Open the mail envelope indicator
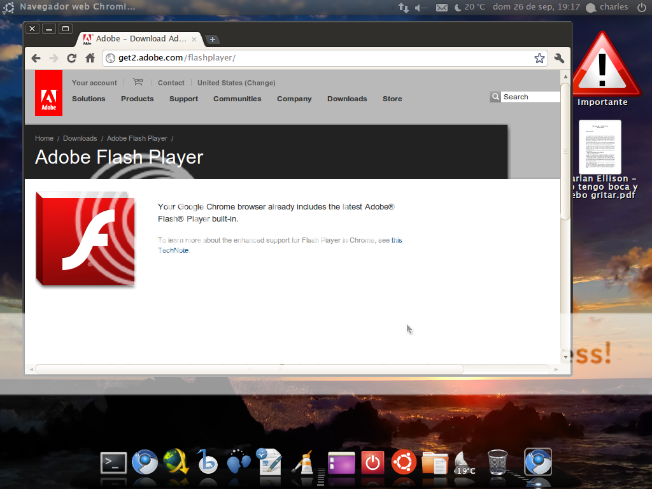This screenshot has width=652, height=489. (x=442, y=8)
